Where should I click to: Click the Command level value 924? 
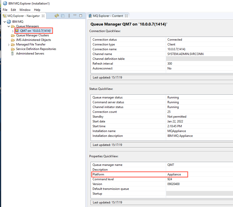(x=170, y=179)
